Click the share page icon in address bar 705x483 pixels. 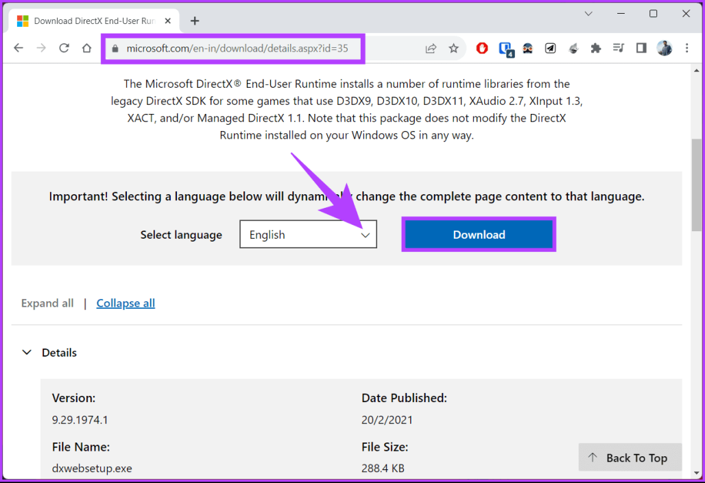[431, 48]
